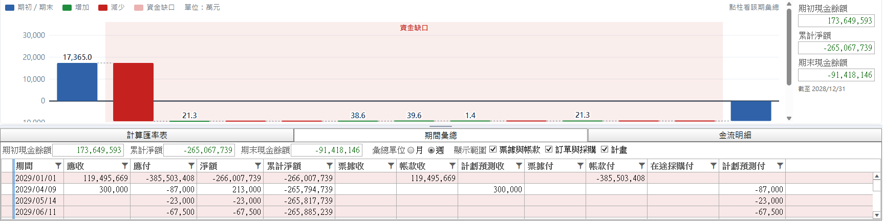883x221 pixels.
Task: Toggle 減少 legend red swatch
Action: tap(103, 8)
